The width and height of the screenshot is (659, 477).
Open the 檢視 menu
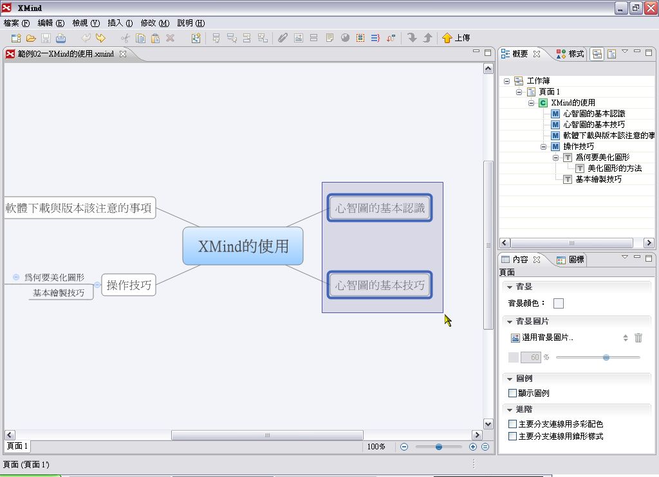tap(86, 23)
